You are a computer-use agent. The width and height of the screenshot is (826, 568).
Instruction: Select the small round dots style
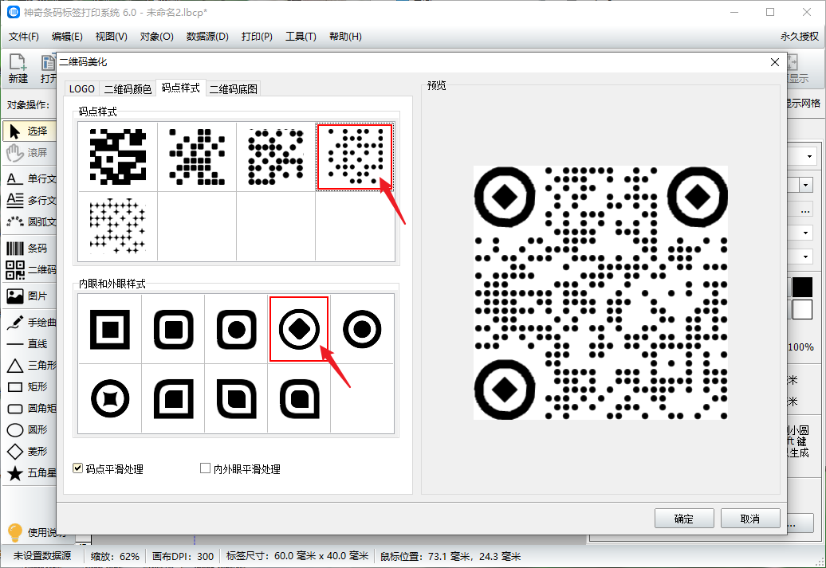pyautogui.click(x=355, y=157)
